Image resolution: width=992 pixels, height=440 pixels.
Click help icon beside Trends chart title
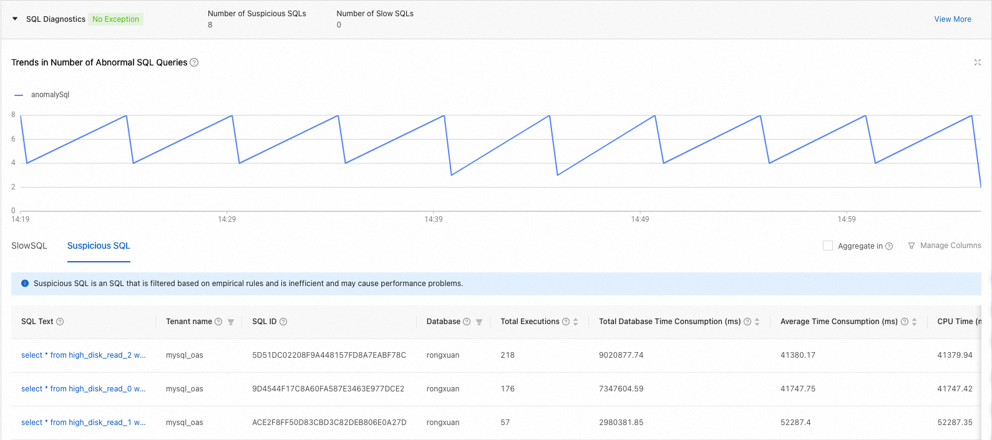pos(194,62)
